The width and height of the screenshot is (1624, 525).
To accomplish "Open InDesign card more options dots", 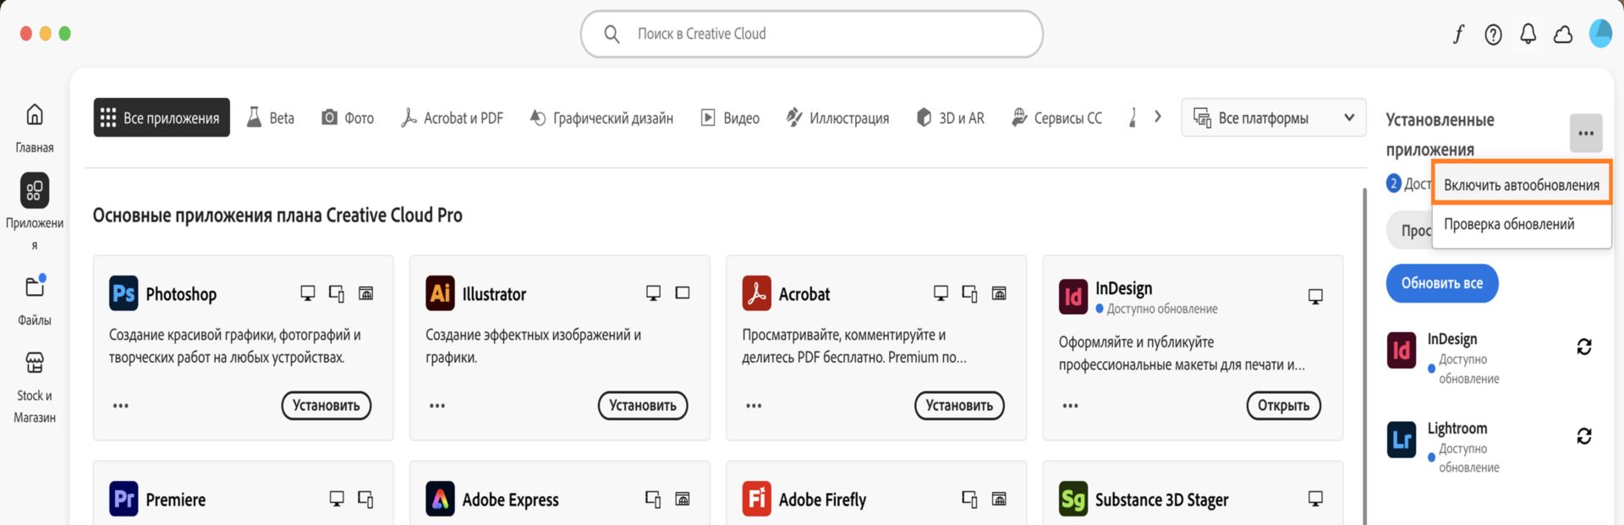I will pos(1070,406).
